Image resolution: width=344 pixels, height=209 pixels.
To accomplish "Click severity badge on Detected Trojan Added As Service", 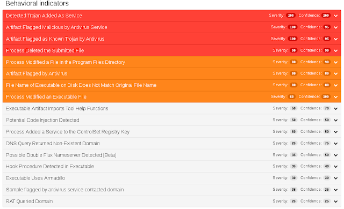I will click(291, 16).
